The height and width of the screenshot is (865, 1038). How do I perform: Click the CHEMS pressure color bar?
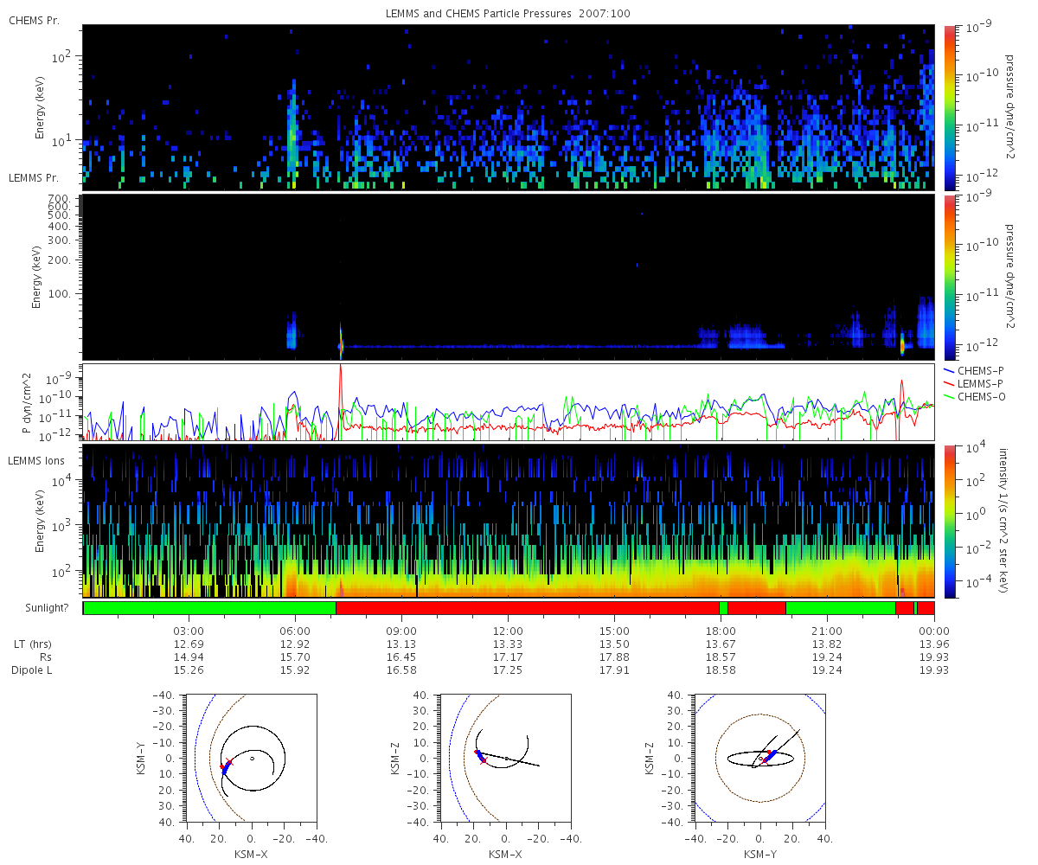click(949, 106)
